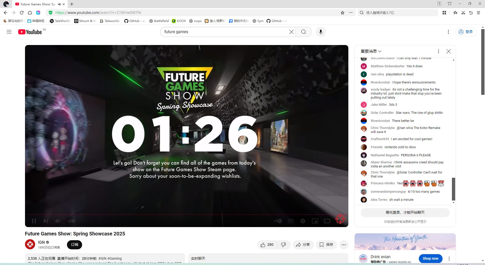Image resolution: width=485 pixels, height=265 pixels.
Task: Expand top chat mode dropdown
Action: coord(371,51)
